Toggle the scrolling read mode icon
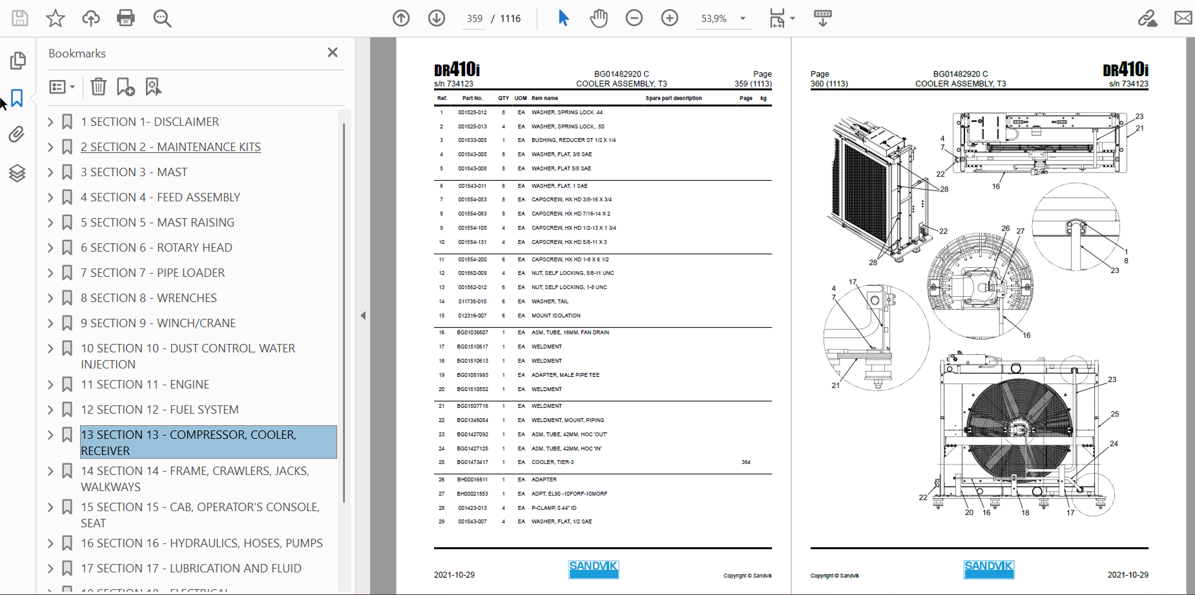Screen dimensions: 1195x595 point(823,18)
